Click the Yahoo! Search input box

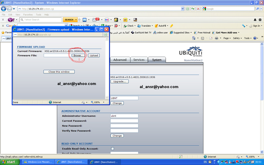[x=41, y=20]
